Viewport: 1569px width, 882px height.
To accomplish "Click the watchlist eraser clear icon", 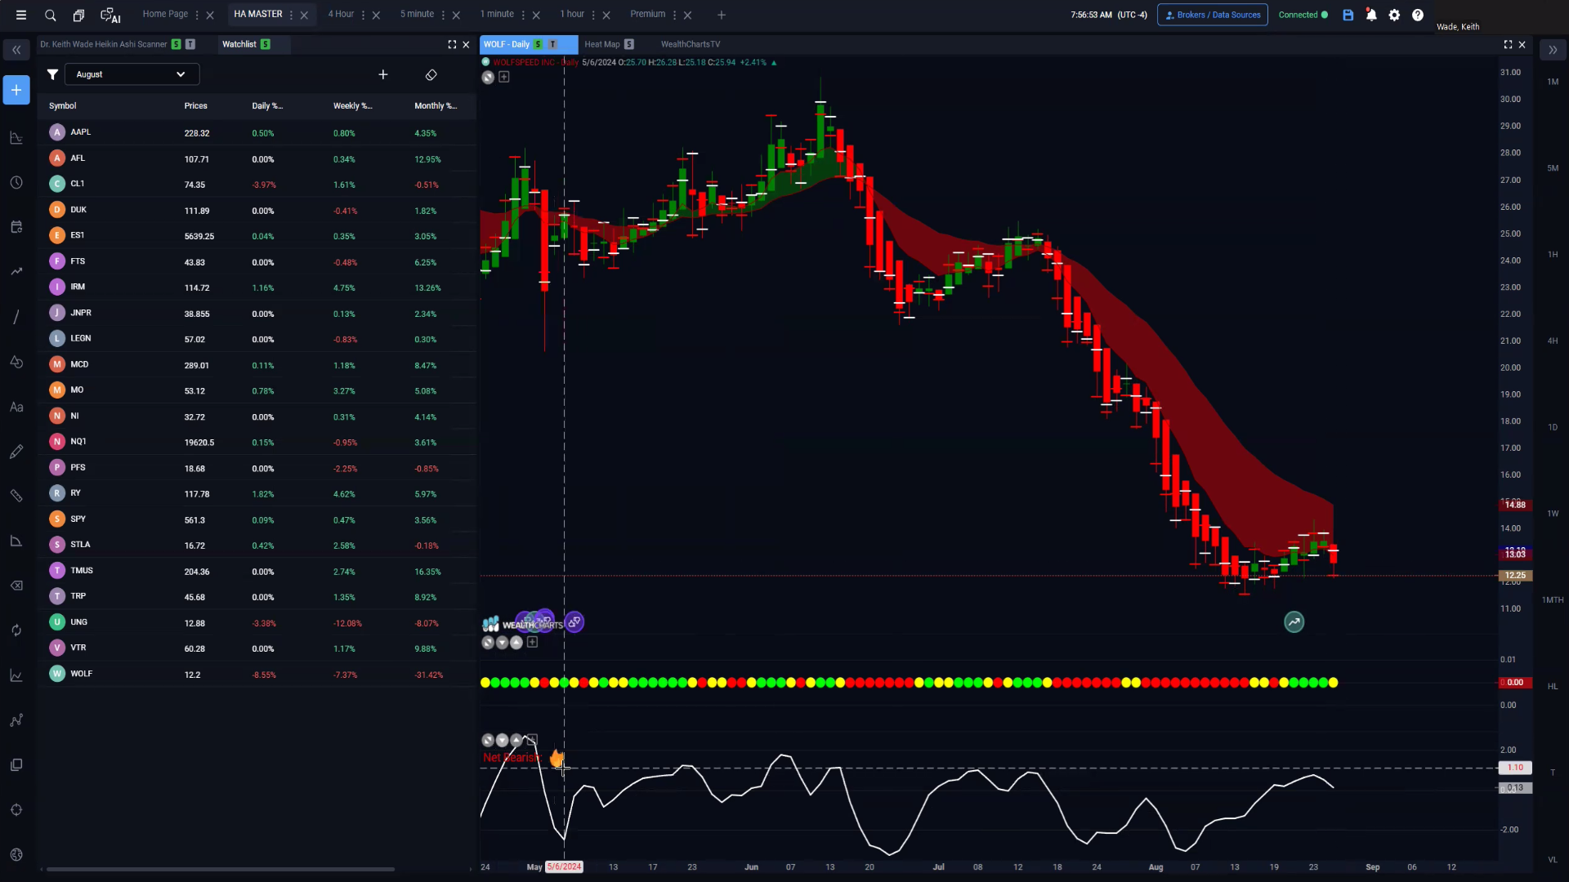I will 431,74.
